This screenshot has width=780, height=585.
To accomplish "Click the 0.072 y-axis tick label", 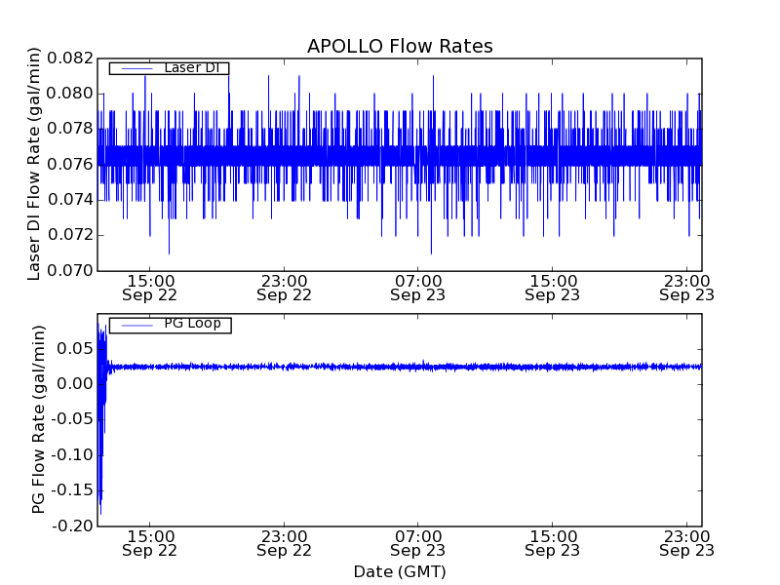I will tap(70, 235).
